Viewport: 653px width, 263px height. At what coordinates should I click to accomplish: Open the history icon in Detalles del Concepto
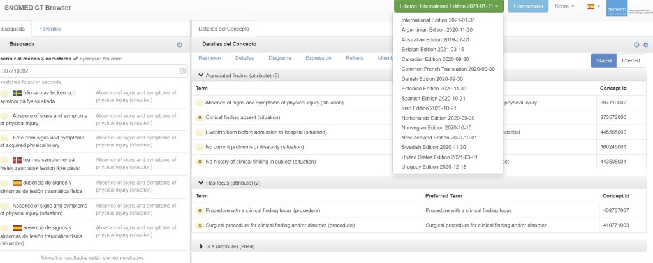pos(636,45)
